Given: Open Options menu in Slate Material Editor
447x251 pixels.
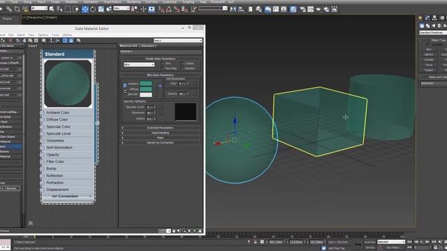Looking at the screenshot, I should coord(43,35).
